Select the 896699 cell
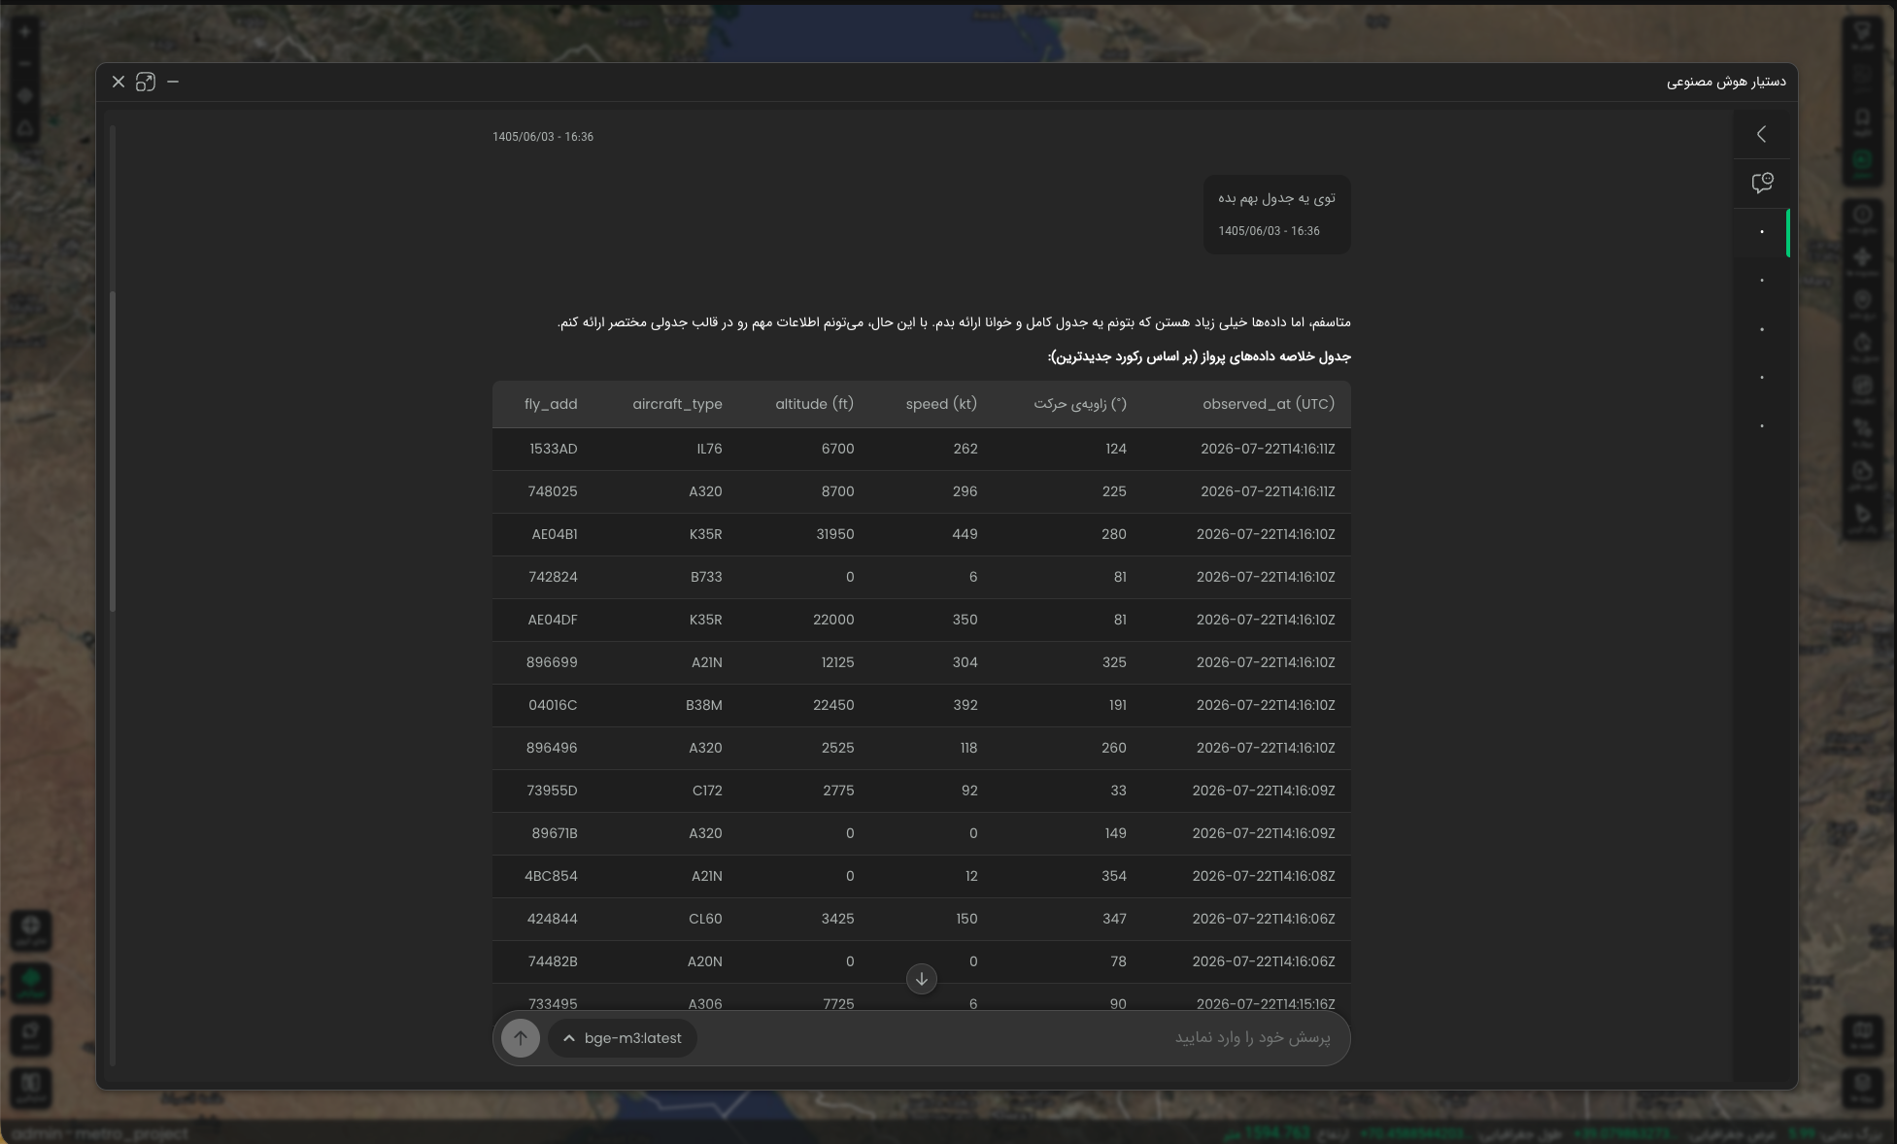 point(552,662)
